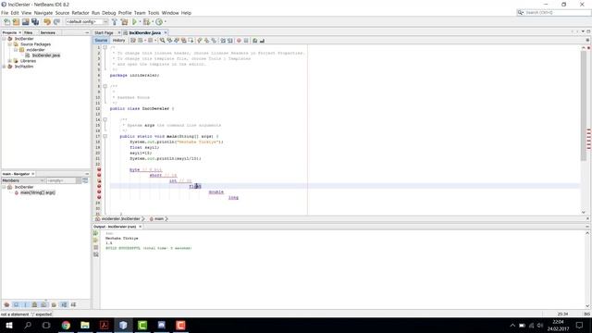The width and height of the screenshot is (592, 333).
Task: Collapse main method fold at line 17
Action: click(x=105, y=136)
